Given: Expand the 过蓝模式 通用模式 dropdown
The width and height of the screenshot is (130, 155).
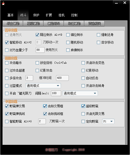Looking at the screenshot, I should pyautogui.click(x=43, y=86).
